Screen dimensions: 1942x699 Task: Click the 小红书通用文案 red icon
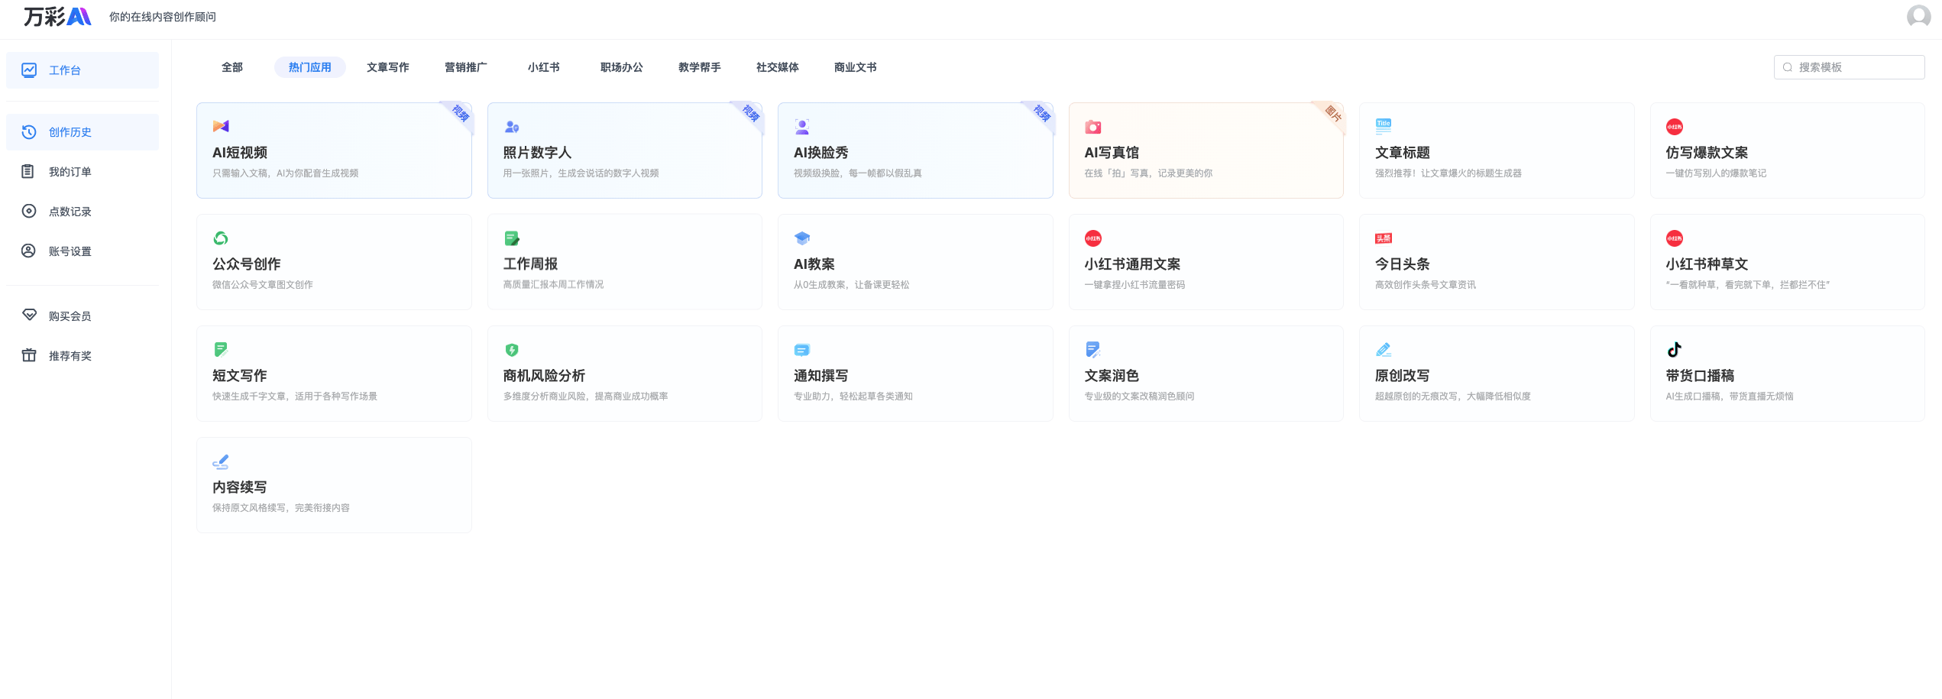1093,238
